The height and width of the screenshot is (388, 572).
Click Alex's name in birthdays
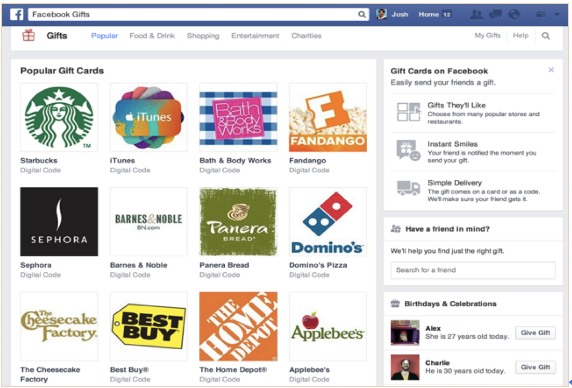pos(433,328)
